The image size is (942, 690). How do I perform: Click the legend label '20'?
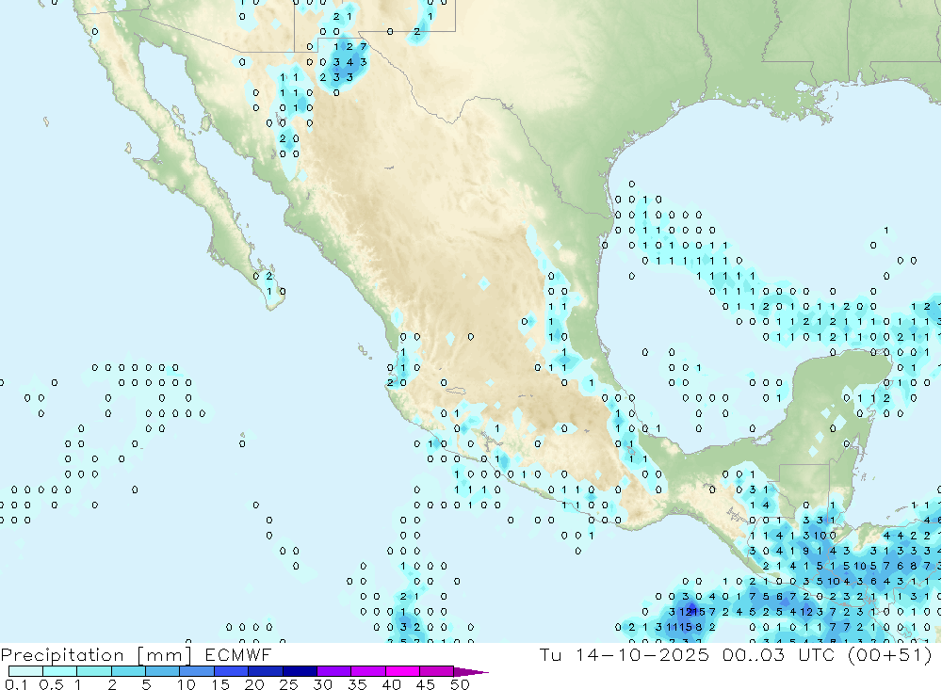pyautogui.click(x=254, y=684)
